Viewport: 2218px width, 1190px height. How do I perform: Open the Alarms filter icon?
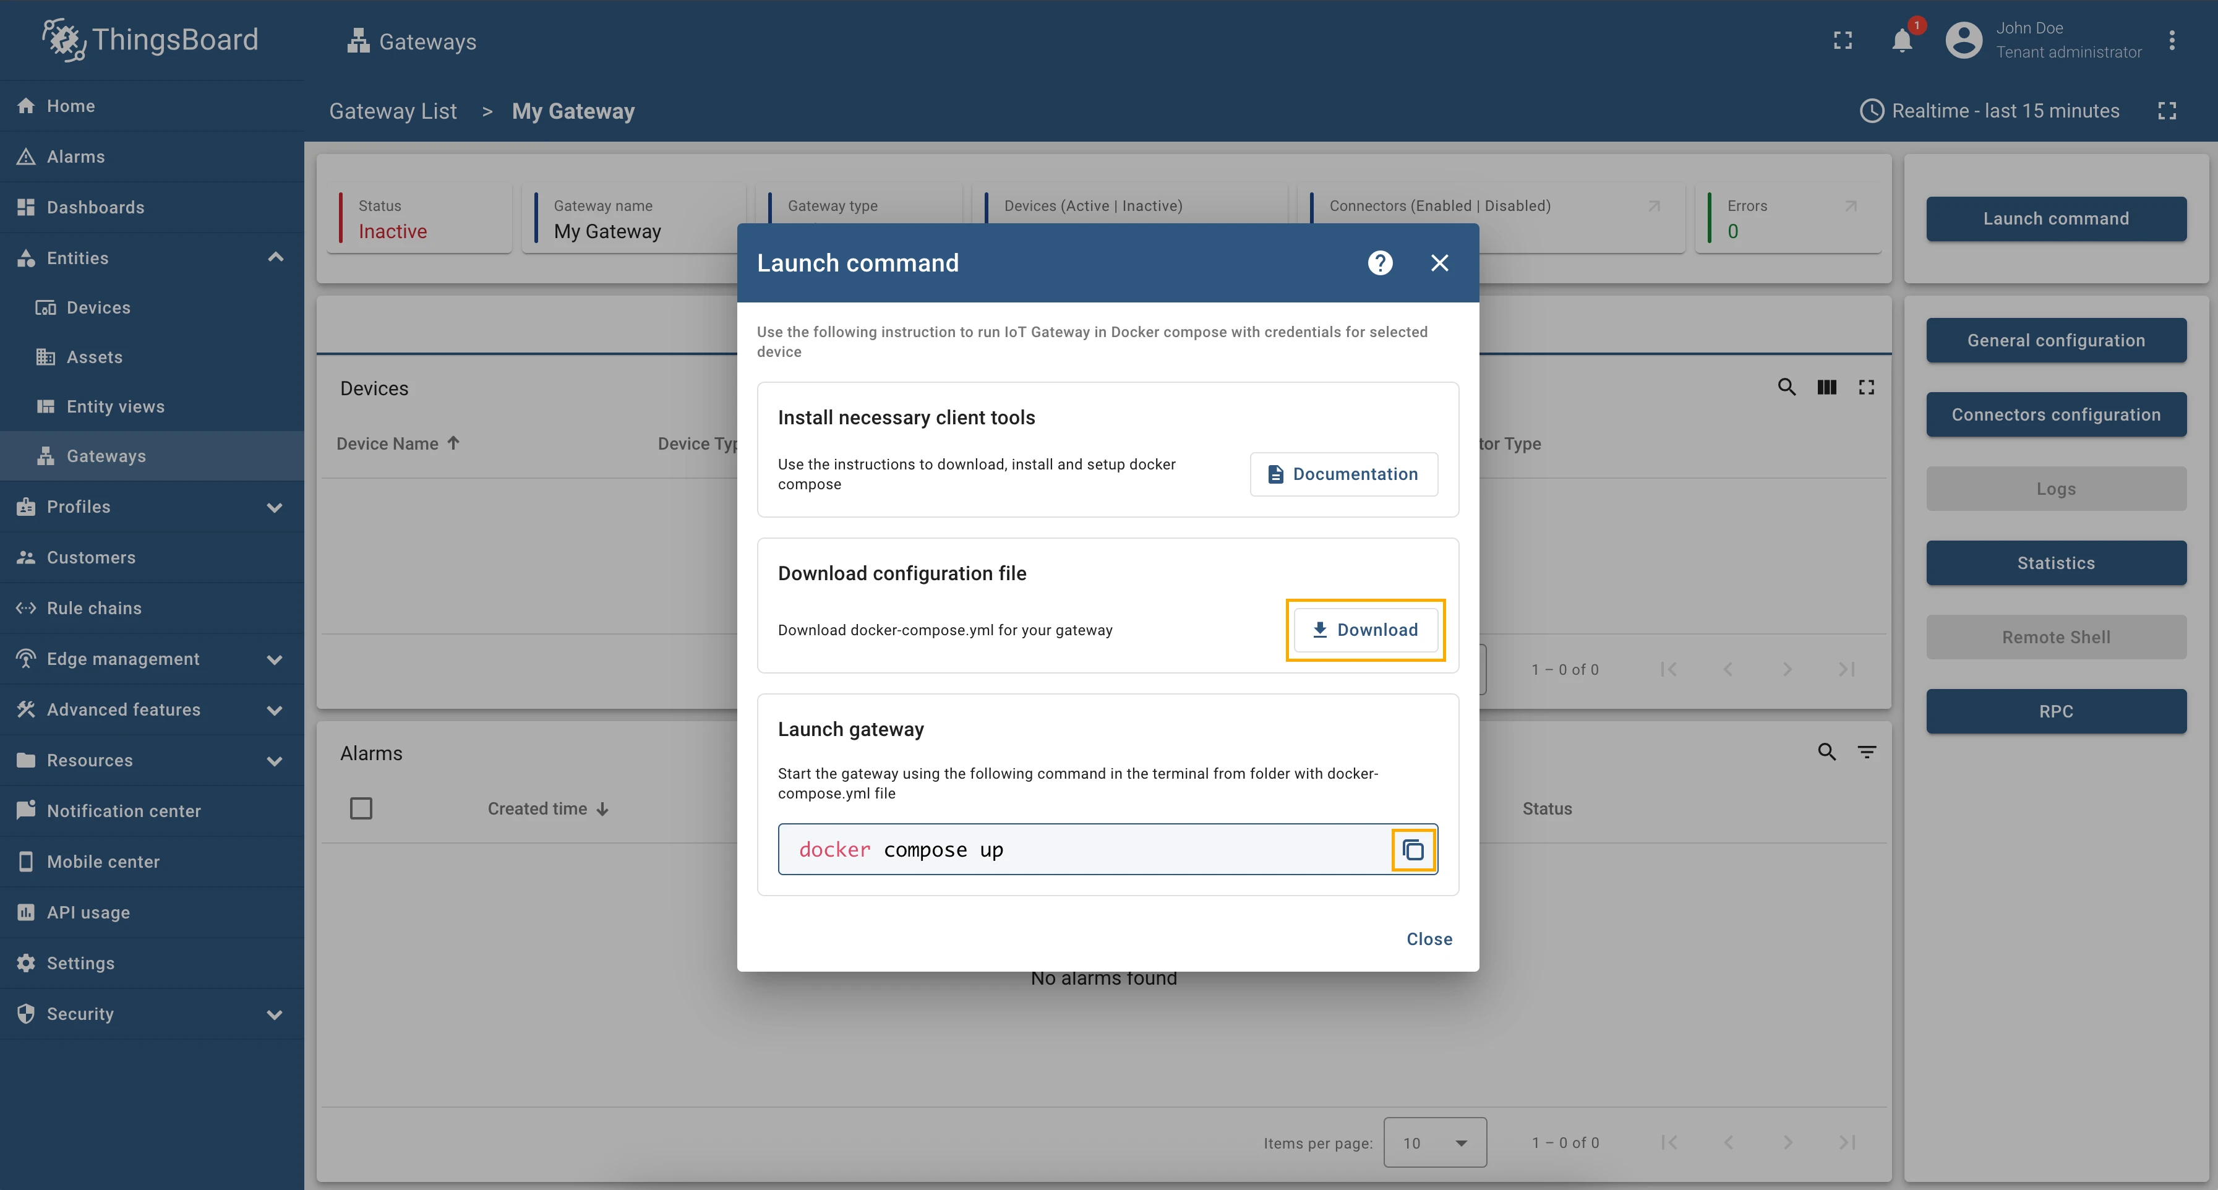(1866, 753)
